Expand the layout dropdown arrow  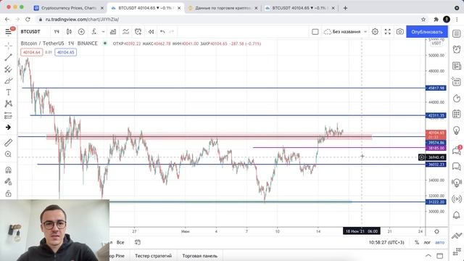coord(365,32)
